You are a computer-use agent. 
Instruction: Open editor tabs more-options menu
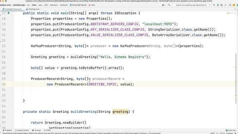[x=235, y=9]
